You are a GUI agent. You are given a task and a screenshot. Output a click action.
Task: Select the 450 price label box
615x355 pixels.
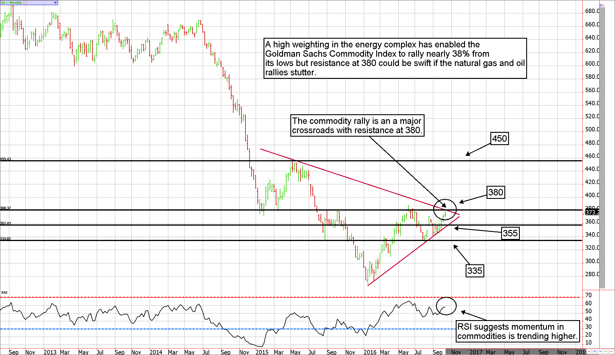tap(499, 139)
